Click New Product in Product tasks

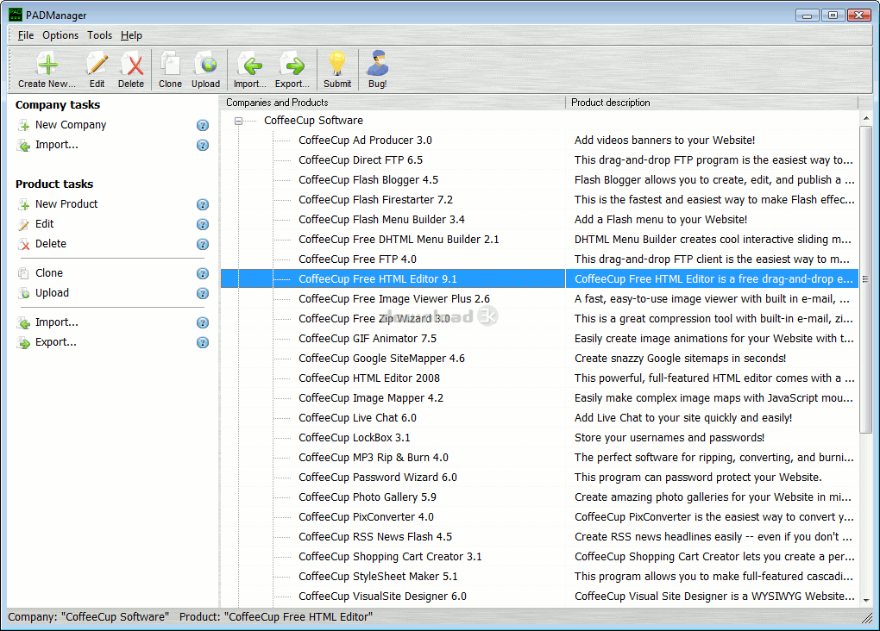pos(66,204)
